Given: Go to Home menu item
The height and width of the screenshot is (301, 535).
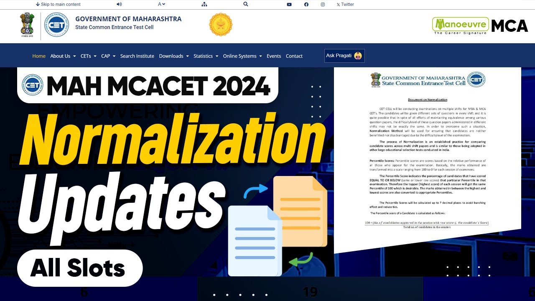Looking at the screenshot, I should tap(39, 56).
